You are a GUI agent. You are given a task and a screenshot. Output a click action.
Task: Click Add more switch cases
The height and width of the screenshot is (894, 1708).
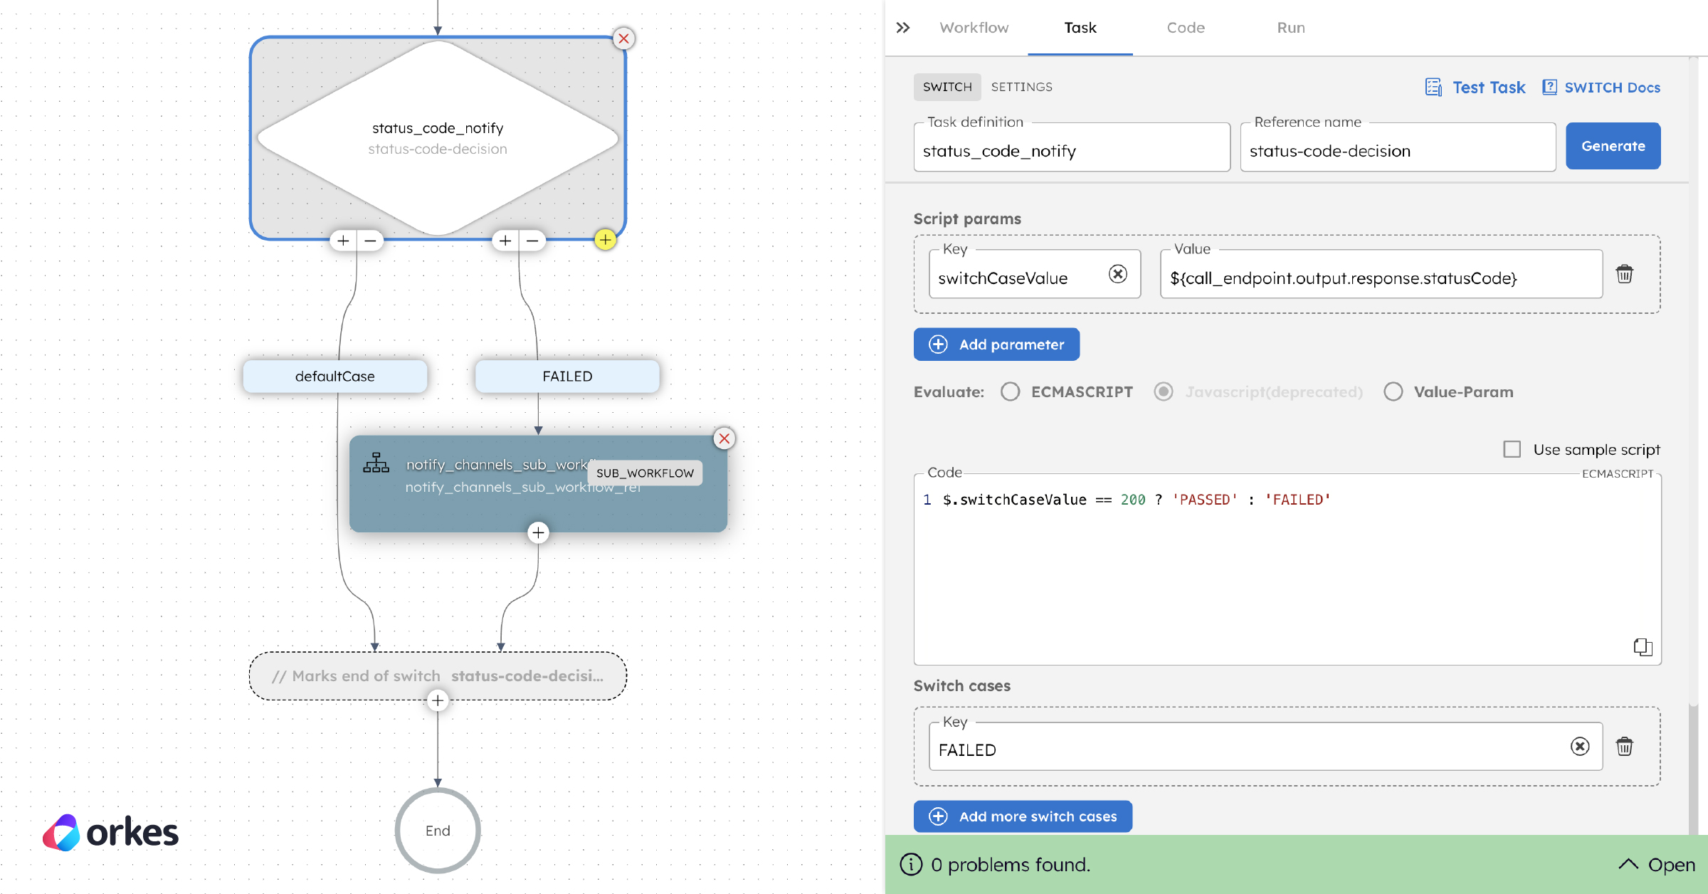1023,816
